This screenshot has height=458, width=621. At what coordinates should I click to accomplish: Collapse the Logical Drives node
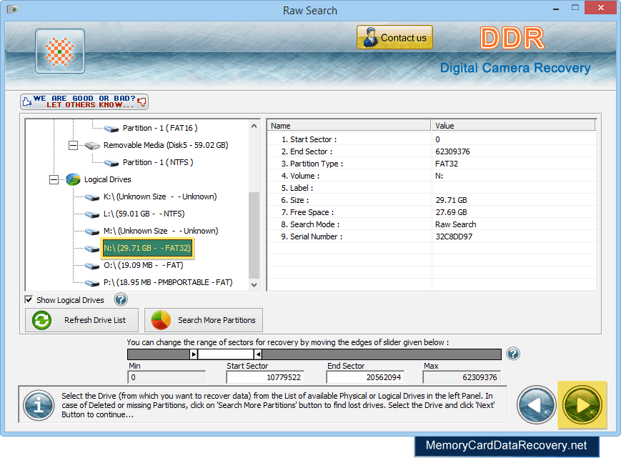(54, 180)
